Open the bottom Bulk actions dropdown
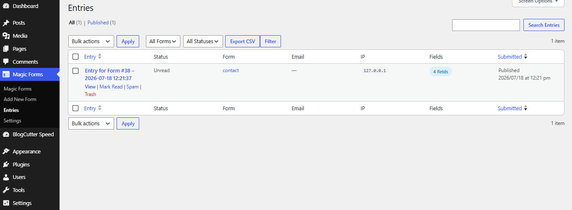The width and height of the screenshot is (572, 210). pyautogui.click(x=91, y=123)
